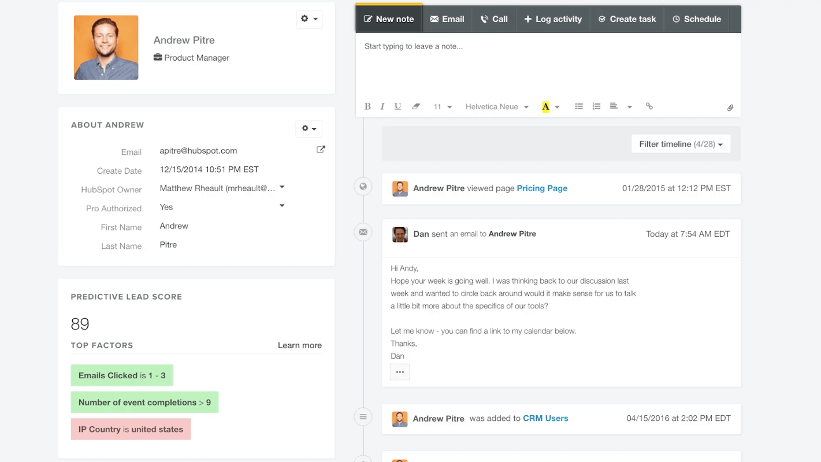Click the First Name value Andrew
This screenshot has width=821, height=462.
[x=174, y=226]
